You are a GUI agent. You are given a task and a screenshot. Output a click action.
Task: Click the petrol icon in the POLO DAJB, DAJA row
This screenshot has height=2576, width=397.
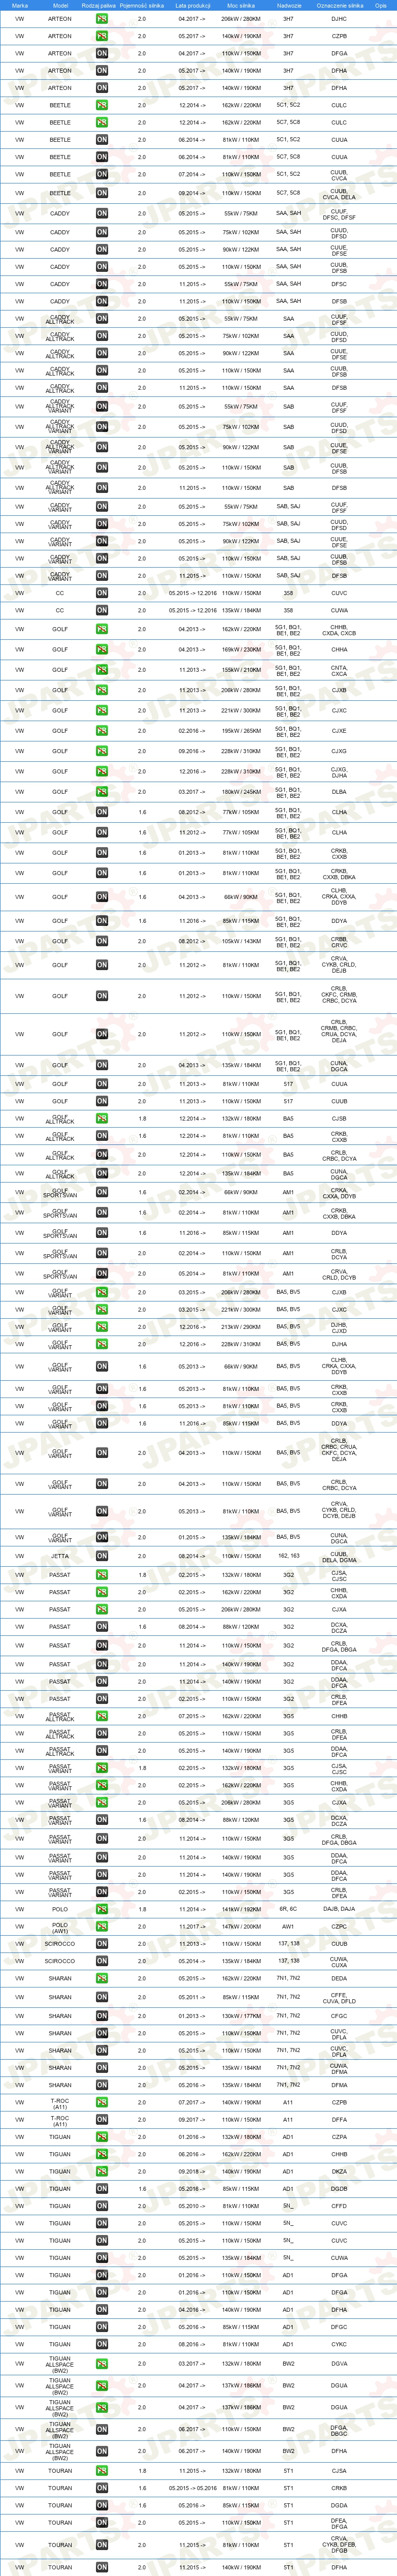(x=102, y=1909)
